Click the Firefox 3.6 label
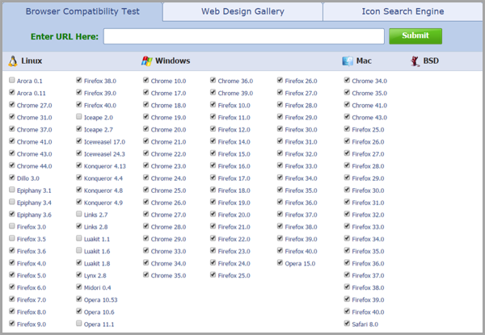485x335 pixels. tap(32, 251)
